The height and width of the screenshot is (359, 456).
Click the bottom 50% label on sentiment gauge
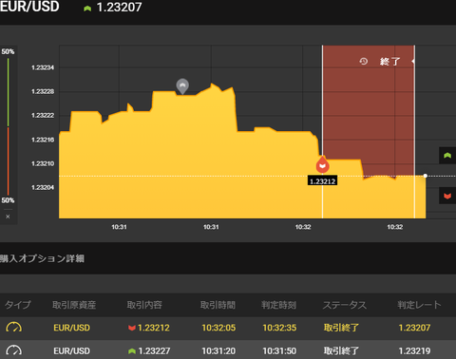tap(8, 200)
